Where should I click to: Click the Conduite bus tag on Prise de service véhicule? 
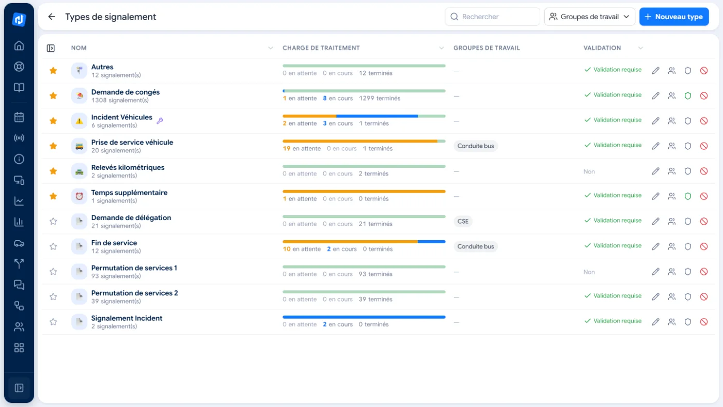tap(476, 146)
